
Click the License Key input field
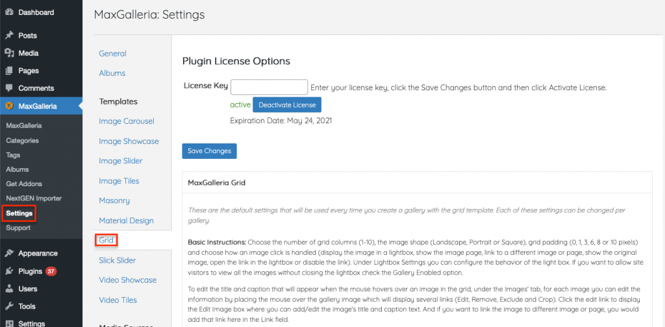[x=269, y=87]
